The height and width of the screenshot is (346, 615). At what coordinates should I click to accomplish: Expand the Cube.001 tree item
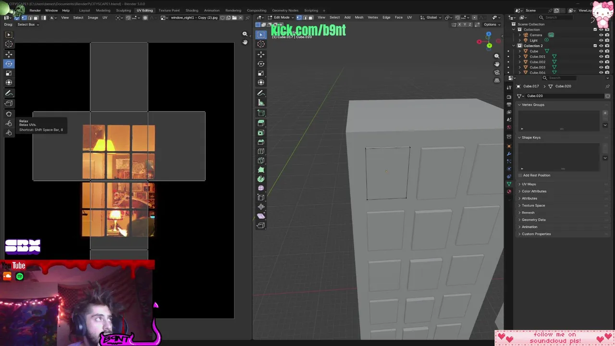pyautogui.click(x=519, y=57)
